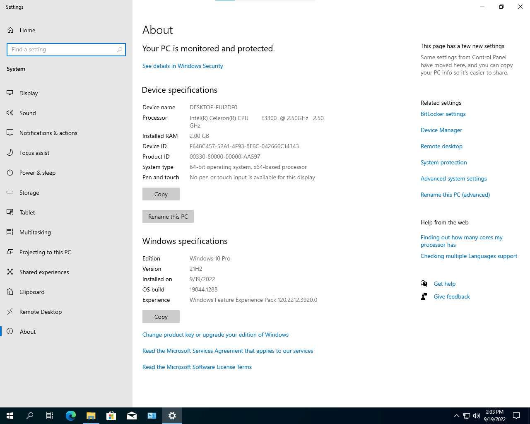This screenshot has width=530, height=424.
Task: Click the Display monitor icon
Action: click(10, 93)
